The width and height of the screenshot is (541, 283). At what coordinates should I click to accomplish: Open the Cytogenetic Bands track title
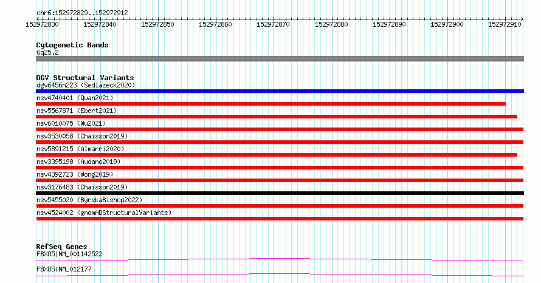[x=72, y=45]
